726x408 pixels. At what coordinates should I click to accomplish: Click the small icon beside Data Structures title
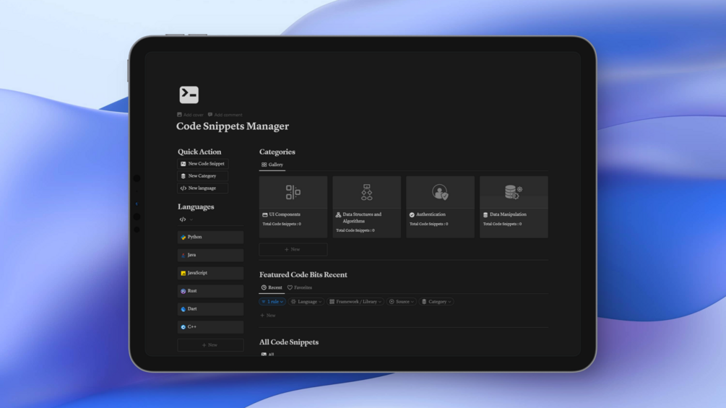[x=339, y=215]
